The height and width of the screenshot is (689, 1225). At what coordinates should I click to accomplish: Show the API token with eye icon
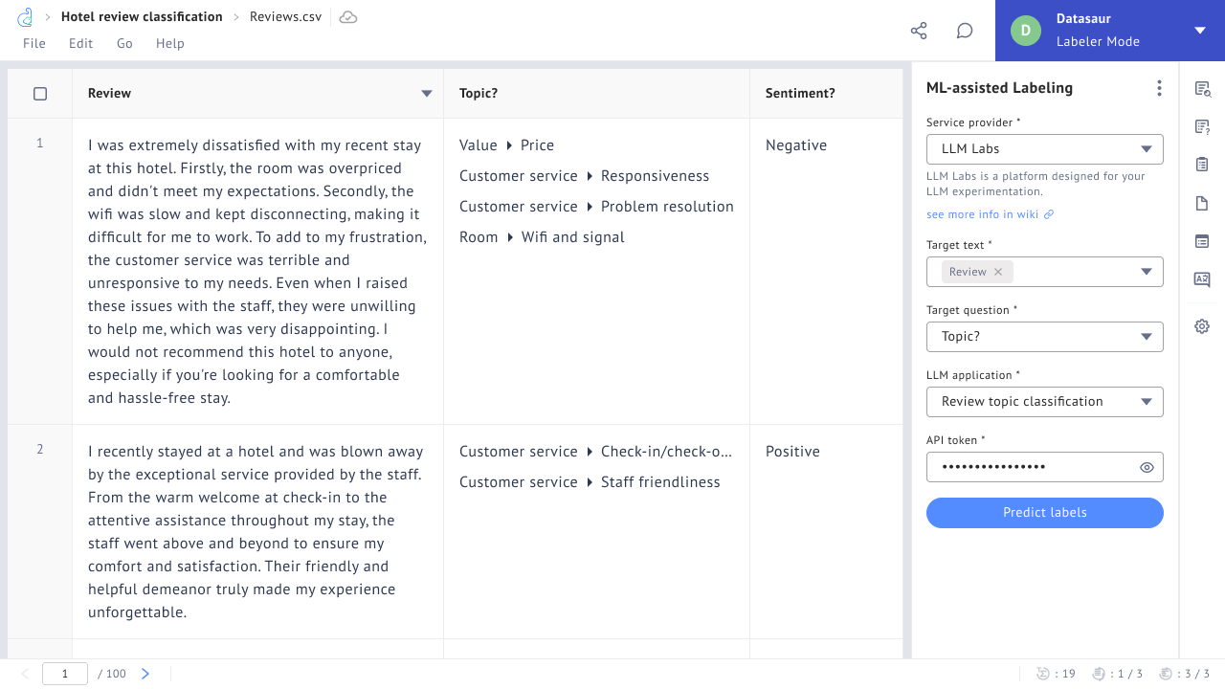pos(1147,468)
